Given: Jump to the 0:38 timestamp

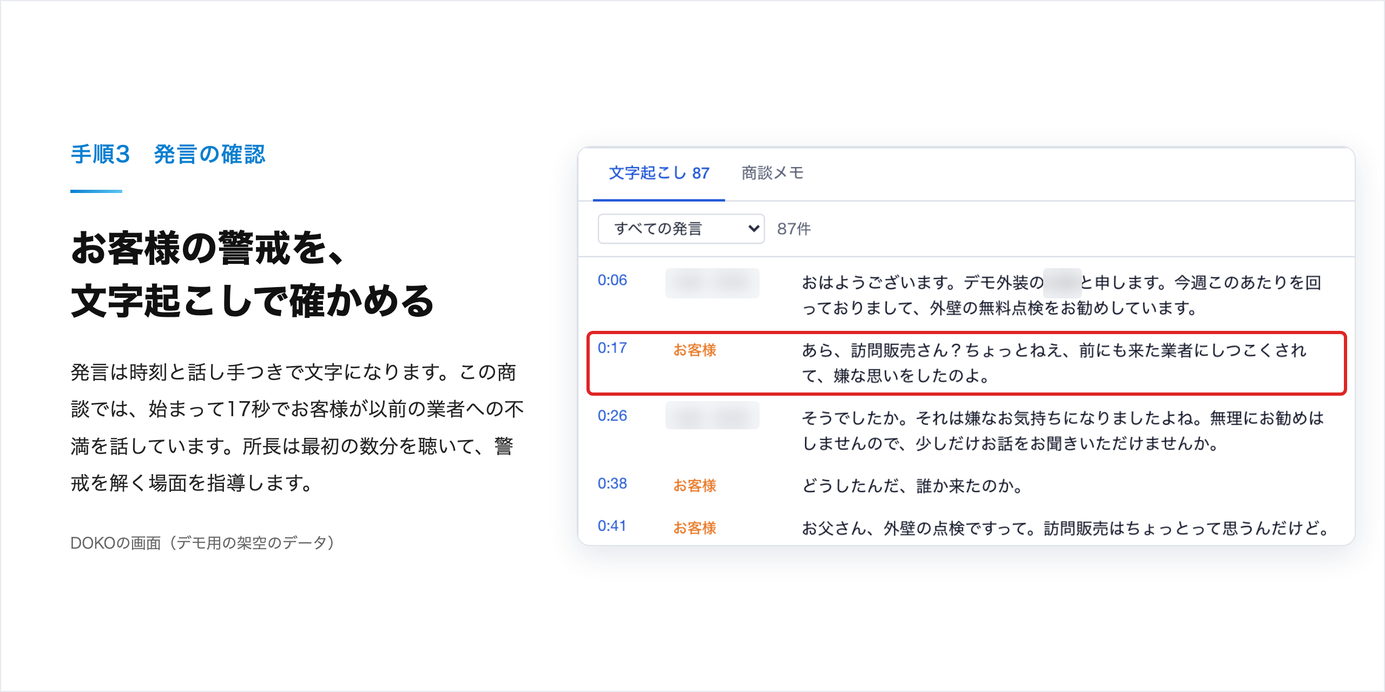Looking at the screenshot, I should 612,483.
